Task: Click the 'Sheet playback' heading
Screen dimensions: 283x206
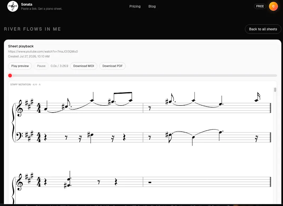Action: click(x=21, y=46)
